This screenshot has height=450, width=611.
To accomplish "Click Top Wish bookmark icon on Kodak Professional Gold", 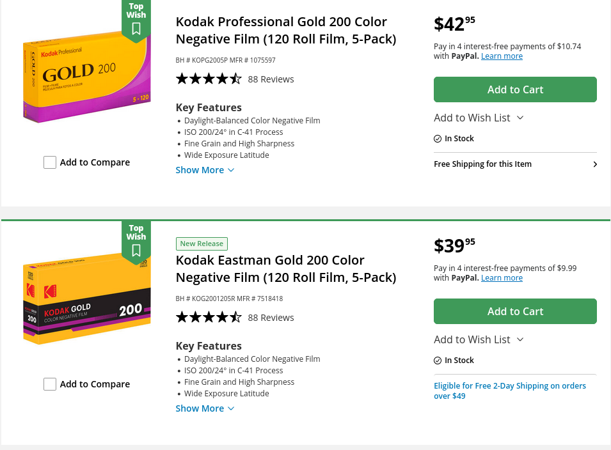I will 136,29.
